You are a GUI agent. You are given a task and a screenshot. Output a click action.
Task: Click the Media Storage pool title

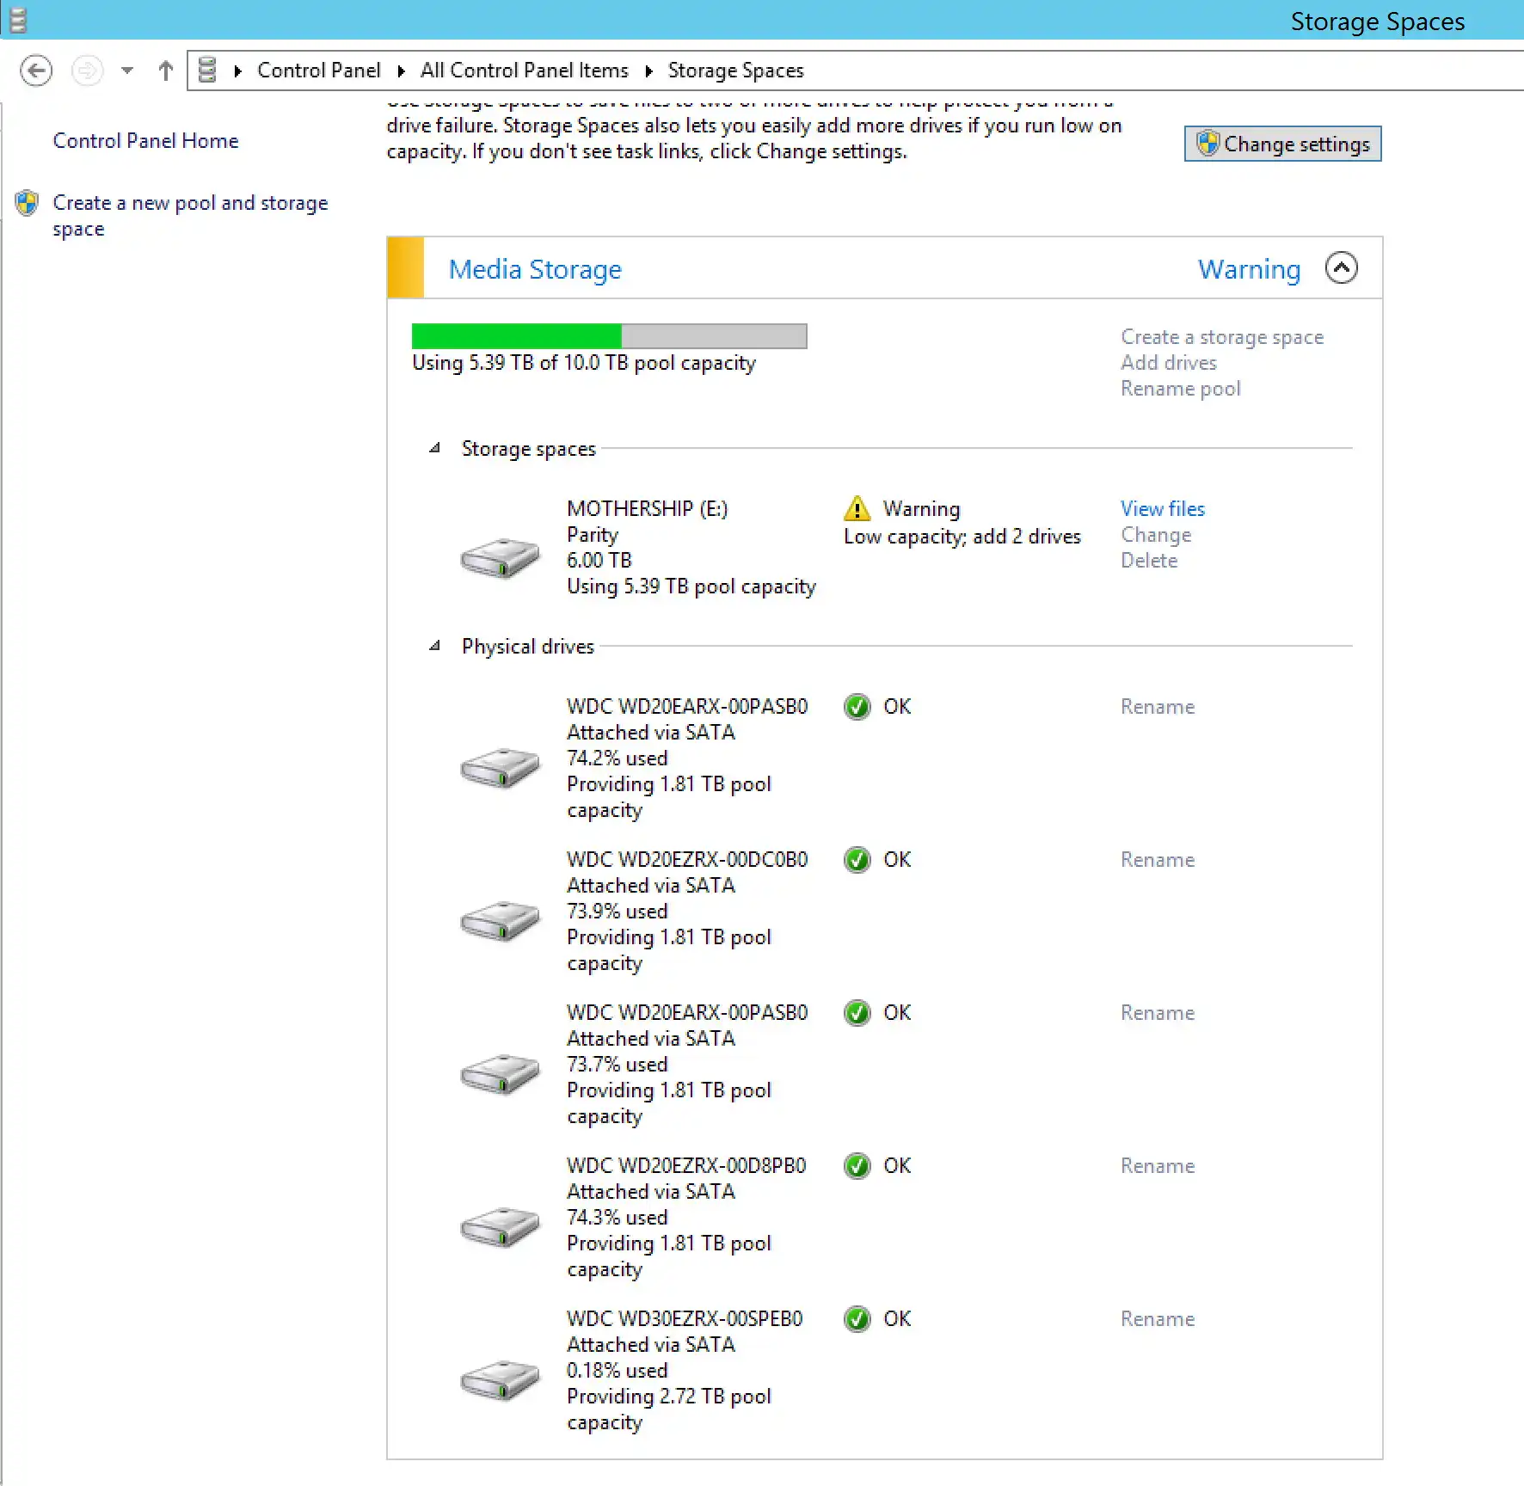pyautogui.click(x=535, y=269)
